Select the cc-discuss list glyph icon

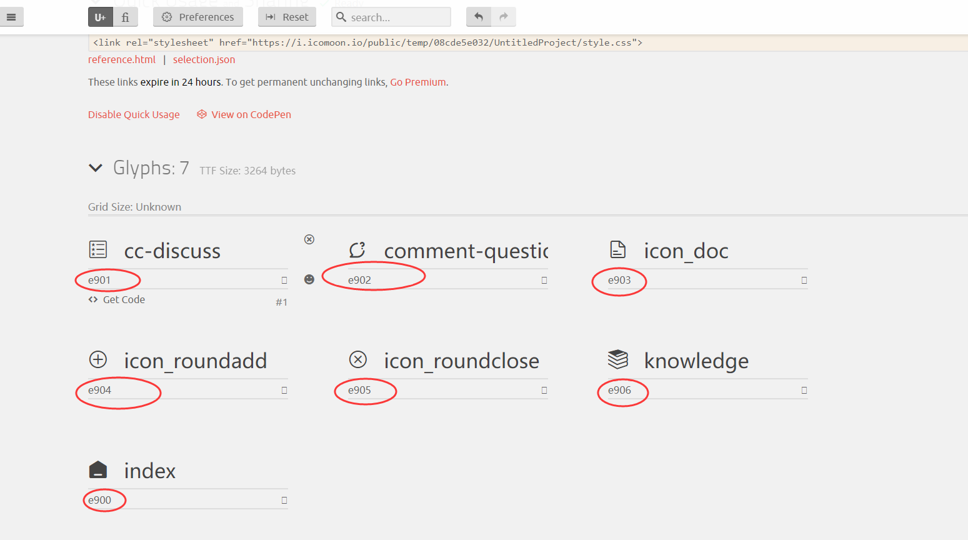98,249
